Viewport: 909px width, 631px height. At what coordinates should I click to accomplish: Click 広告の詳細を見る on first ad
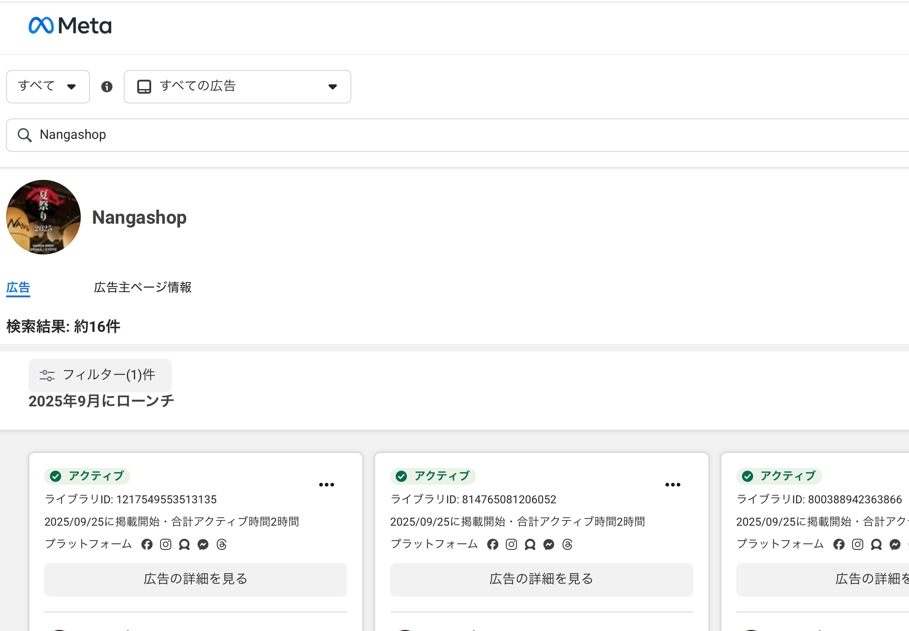click(196, 579)
